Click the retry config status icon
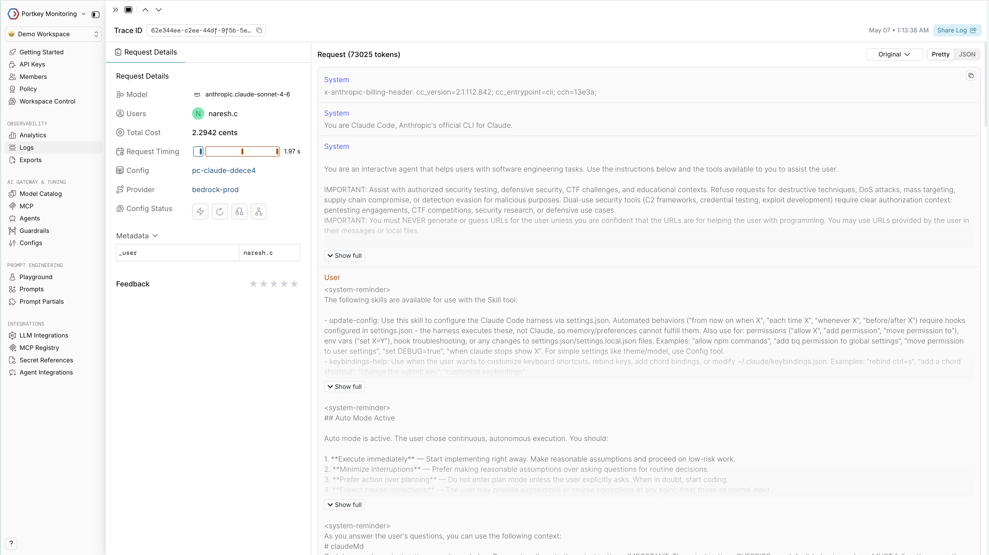This screenshot has width=989, height=555. [x=220, y=212]
